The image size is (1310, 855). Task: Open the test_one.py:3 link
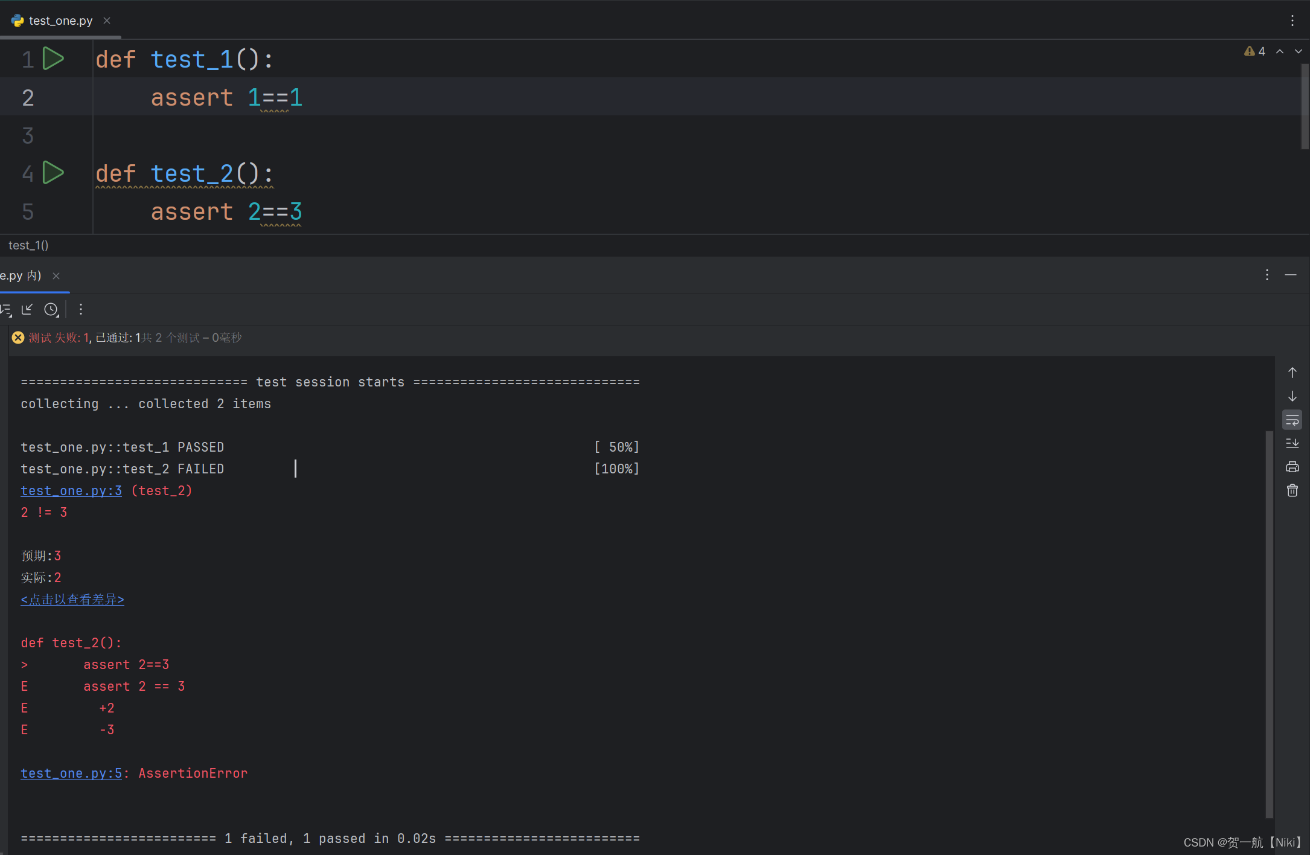[71, 491]
